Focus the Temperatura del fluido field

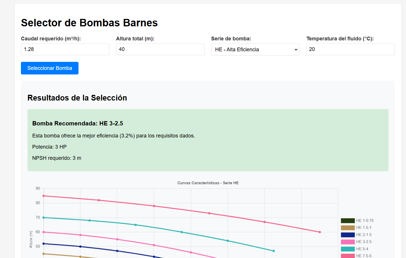(x=350, y=49)
